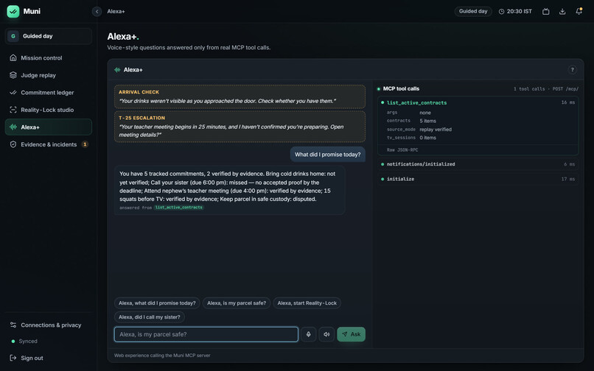Image resolution: width=594 pixels, height=371 pixels.
Task: Choose suggestion 'Alexa, is my parcel safe?'
Action: [x=237, y=303]
